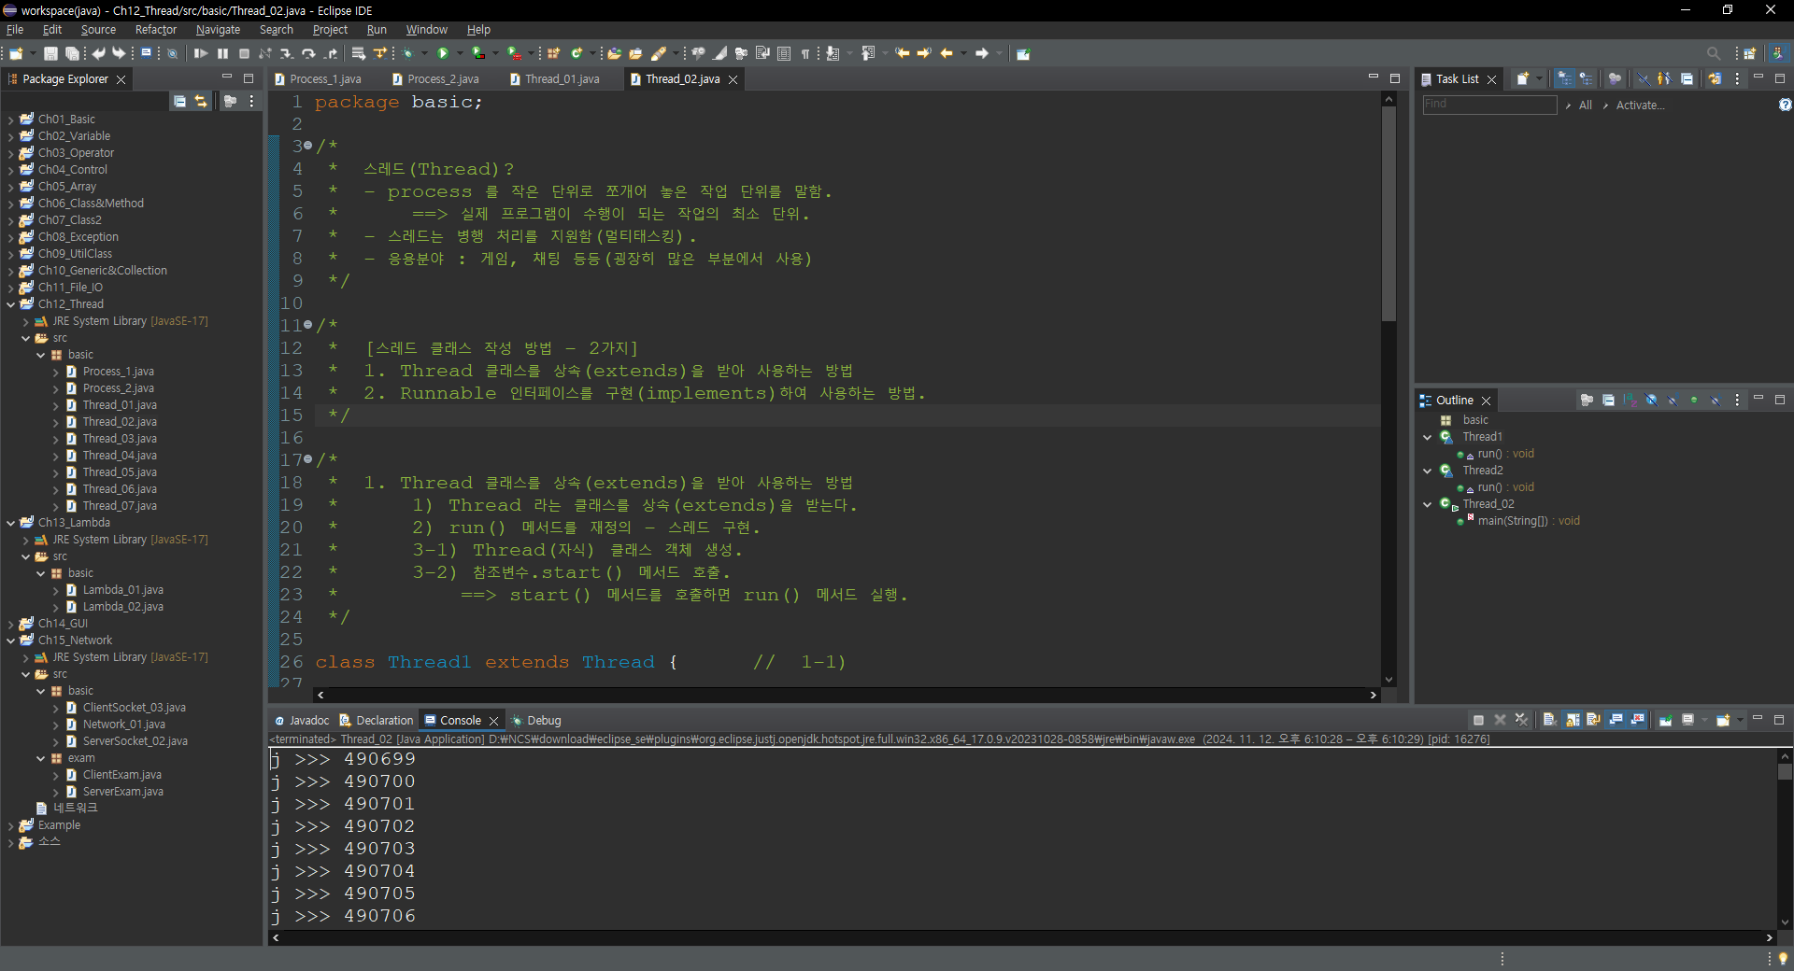
Task: Select ServerExam.java in Package Explorer
Action: pos(123,792)
